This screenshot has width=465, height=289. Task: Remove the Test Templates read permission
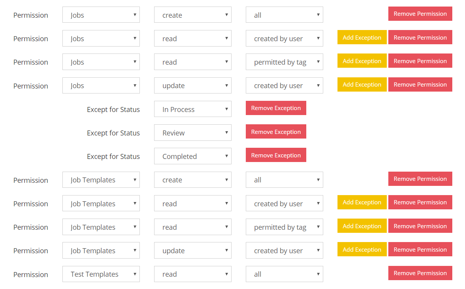click(x=420, y=273)
